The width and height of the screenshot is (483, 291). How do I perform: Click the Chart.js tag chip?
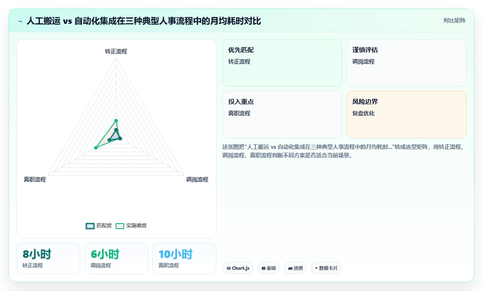pos(238,268)
